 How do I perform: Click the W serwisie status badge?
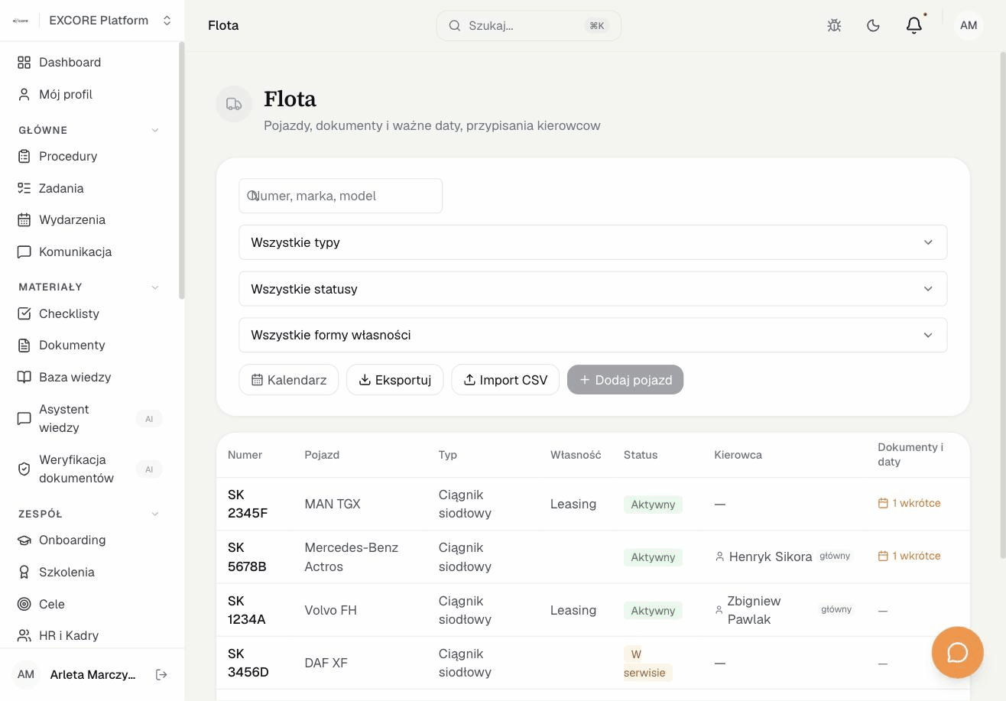pos(647,664)
